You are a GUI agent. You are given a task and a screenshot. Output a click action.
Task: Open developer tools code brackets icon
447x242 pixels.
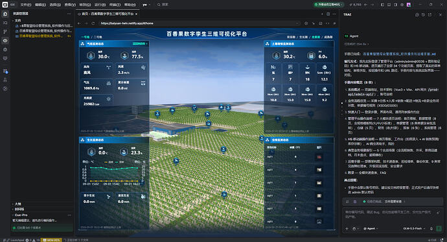click(327, 23)
